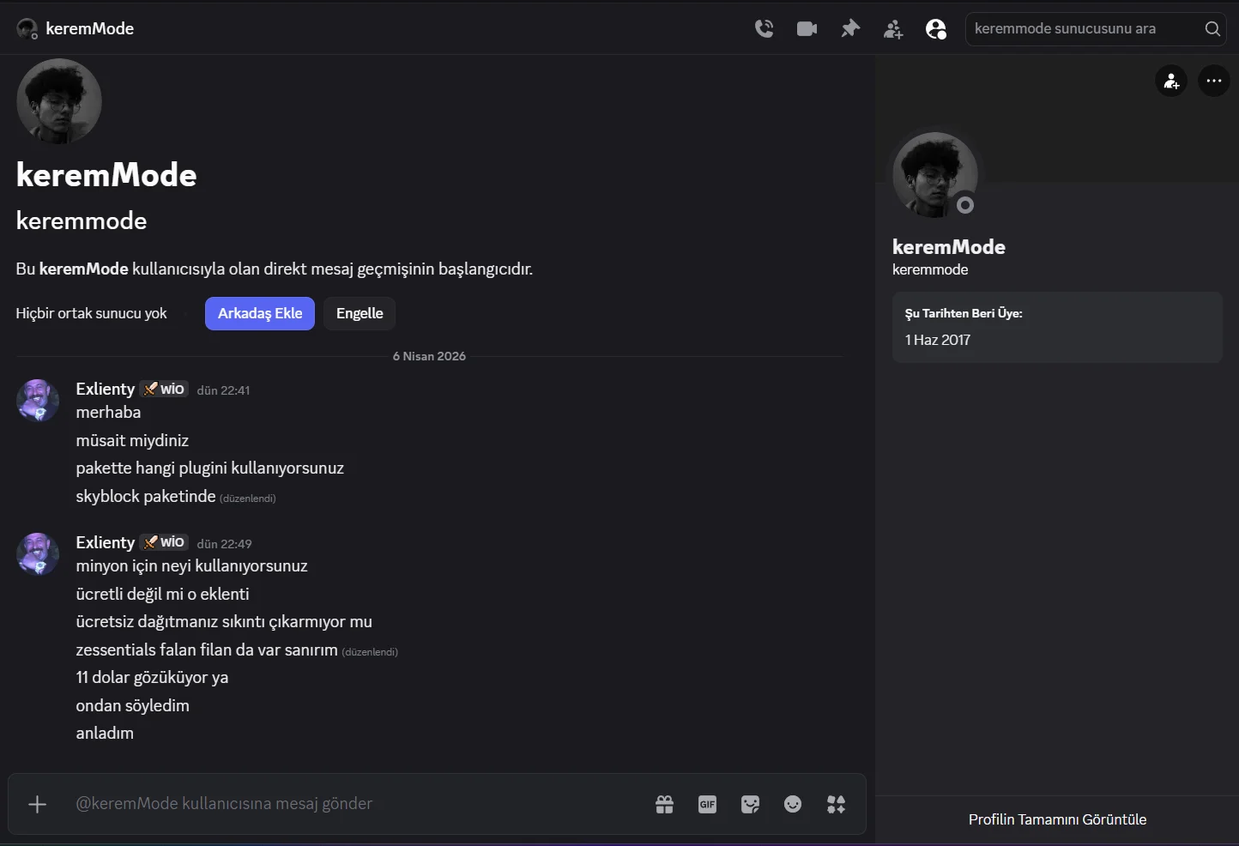
Task: Click the wio server tag at 22:49
Action: [164, 542]
